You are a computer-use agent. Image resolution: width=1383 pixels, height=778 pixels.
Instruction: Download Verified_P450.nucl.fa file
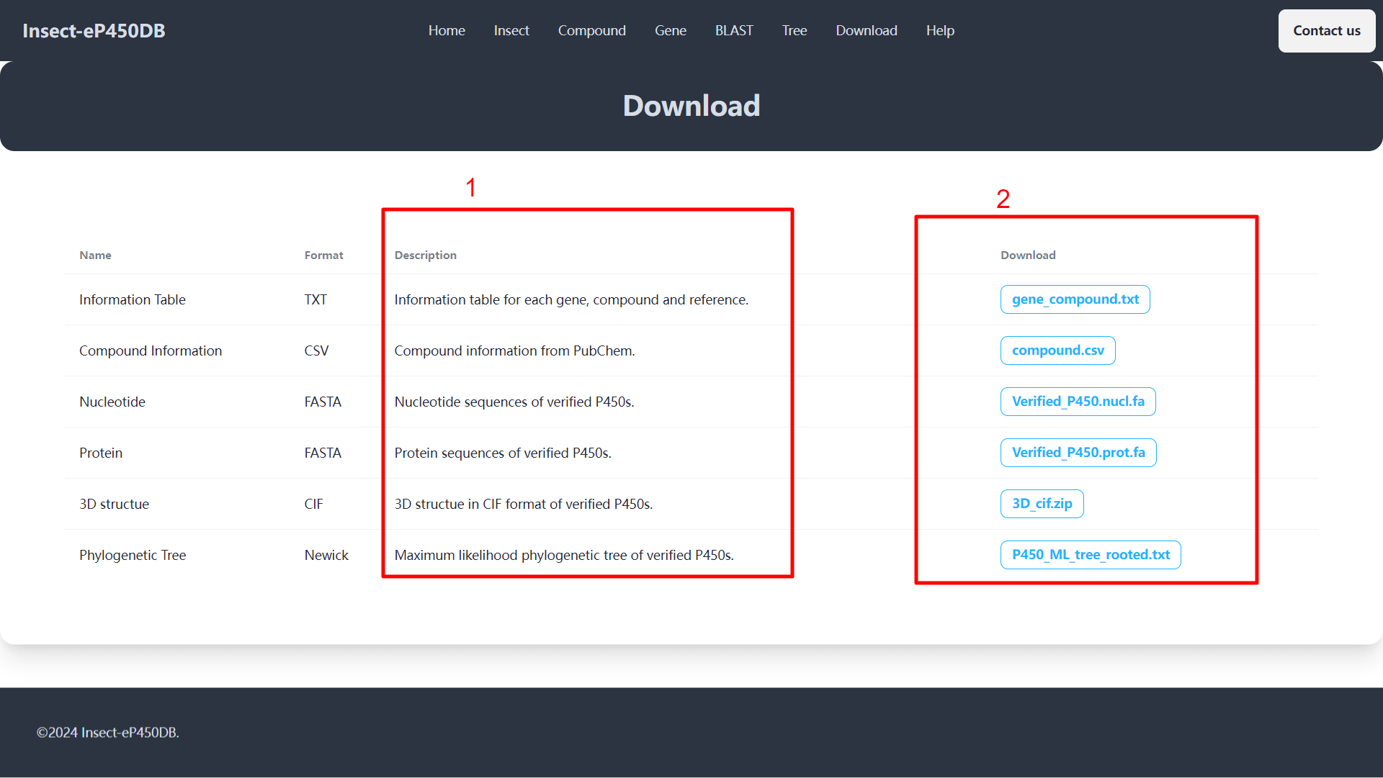[1078, 402]
